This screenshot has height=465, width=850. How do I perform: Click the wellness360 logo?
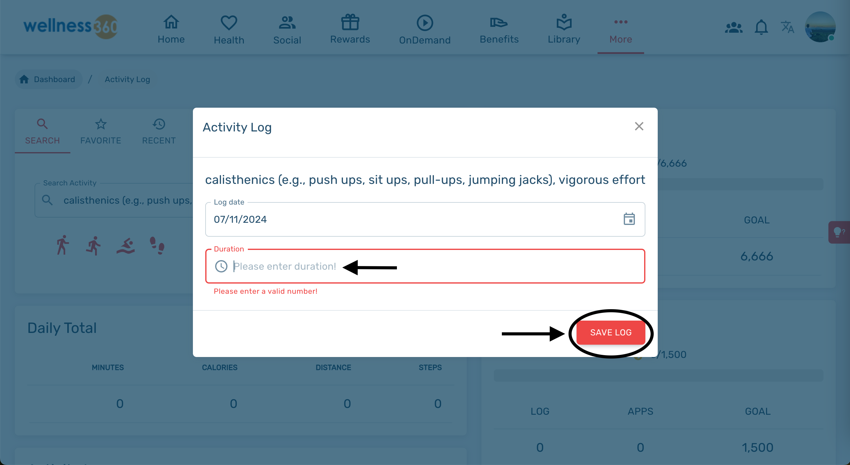coord(71,27)
